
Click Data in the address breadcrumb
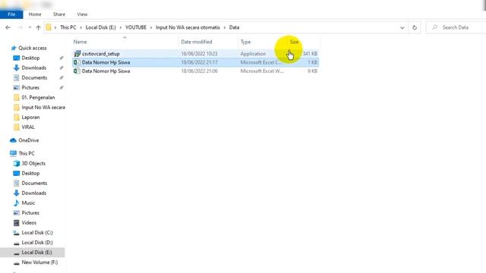pos(234,27)
